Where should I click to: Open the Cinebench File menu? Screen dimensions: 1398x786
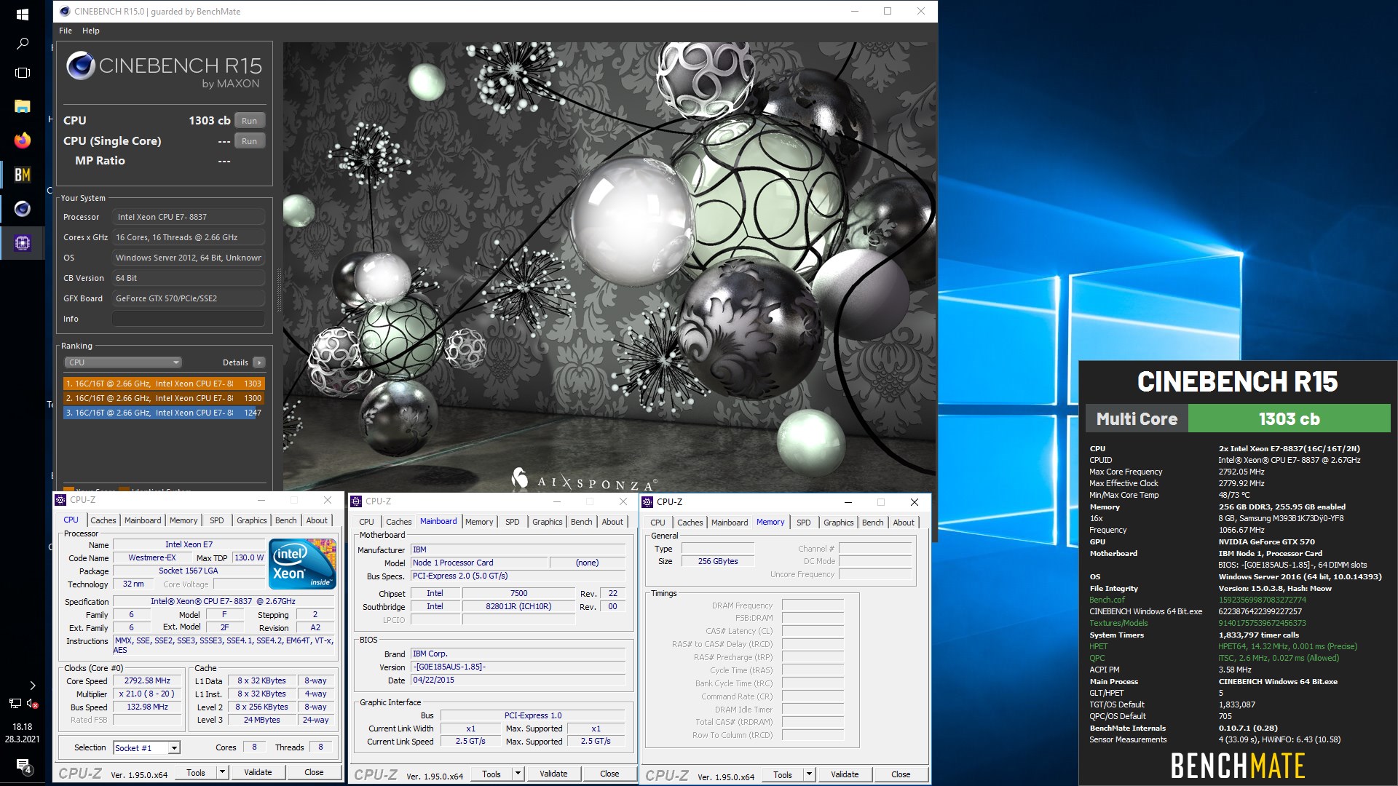[66, 31]
